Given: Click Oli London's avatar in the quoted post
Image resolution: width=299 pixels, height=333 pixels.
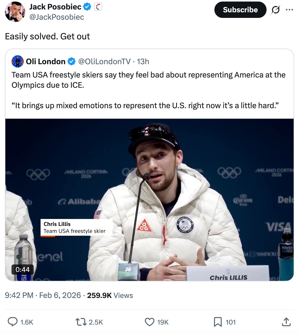Looking at the screenshot, I should [x=17, y=61].
